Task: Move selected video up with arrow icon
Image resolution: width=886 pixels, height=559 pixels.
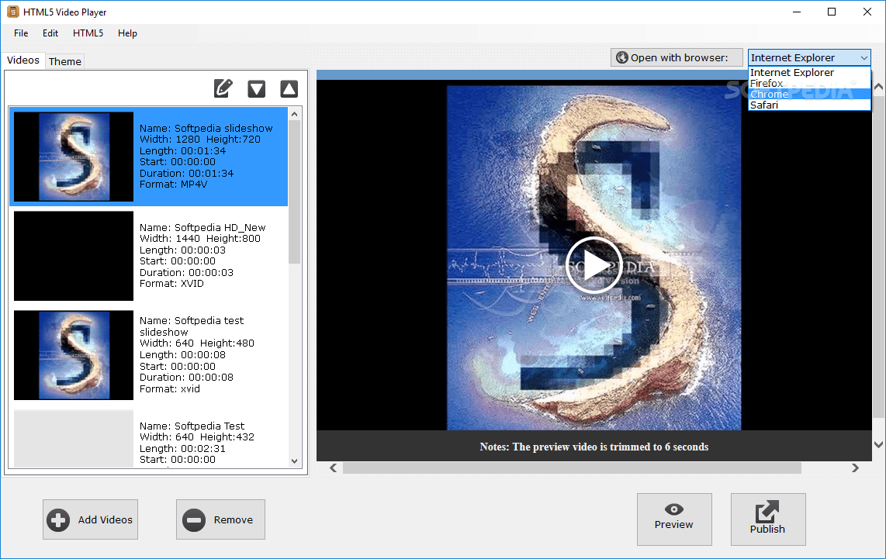Action: pyautogui.click(x=289, y=88)
